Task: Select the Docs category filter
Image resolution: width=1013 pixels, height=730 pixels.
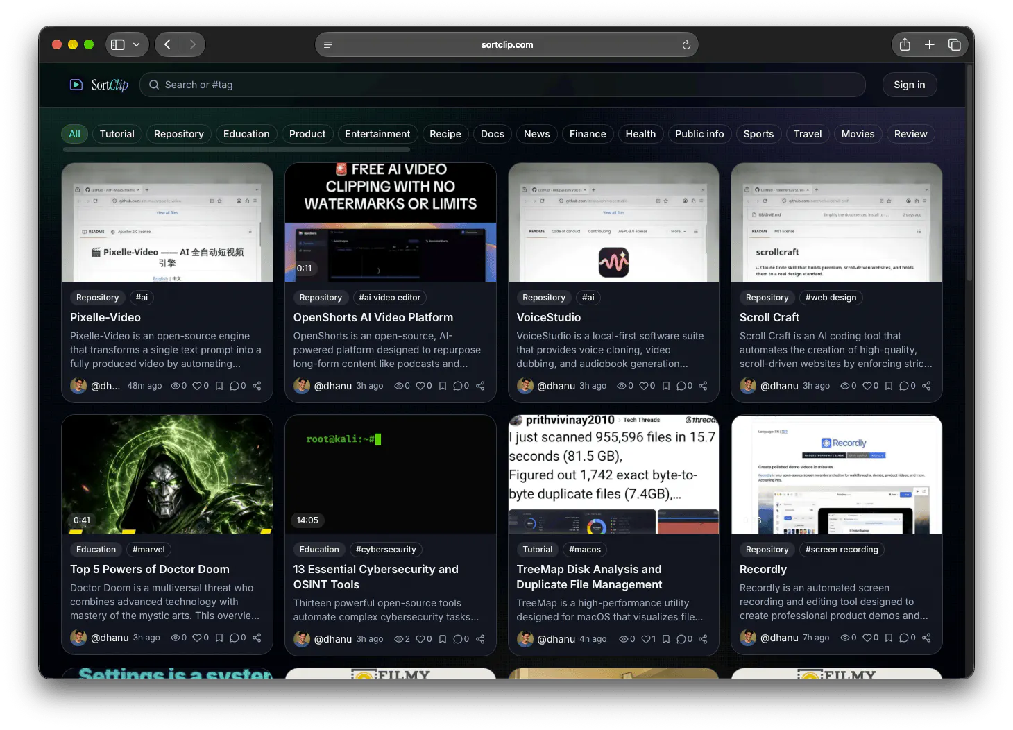Action: tap(493, 134)
